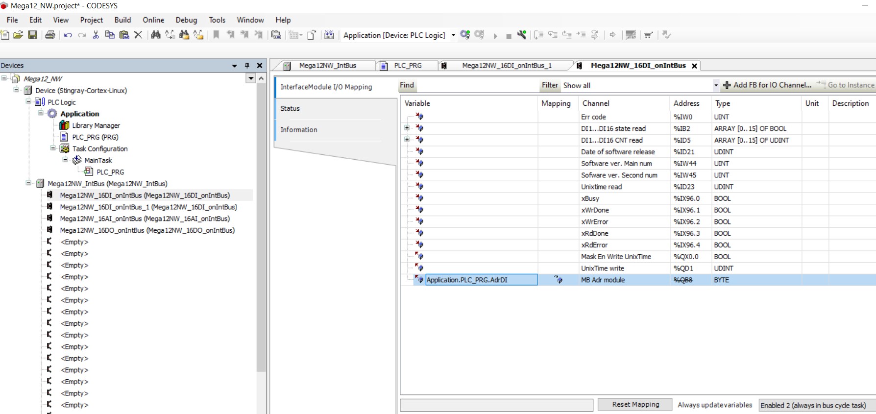Click the shopping cart icon in toolbar

click(x=648, y=35)
